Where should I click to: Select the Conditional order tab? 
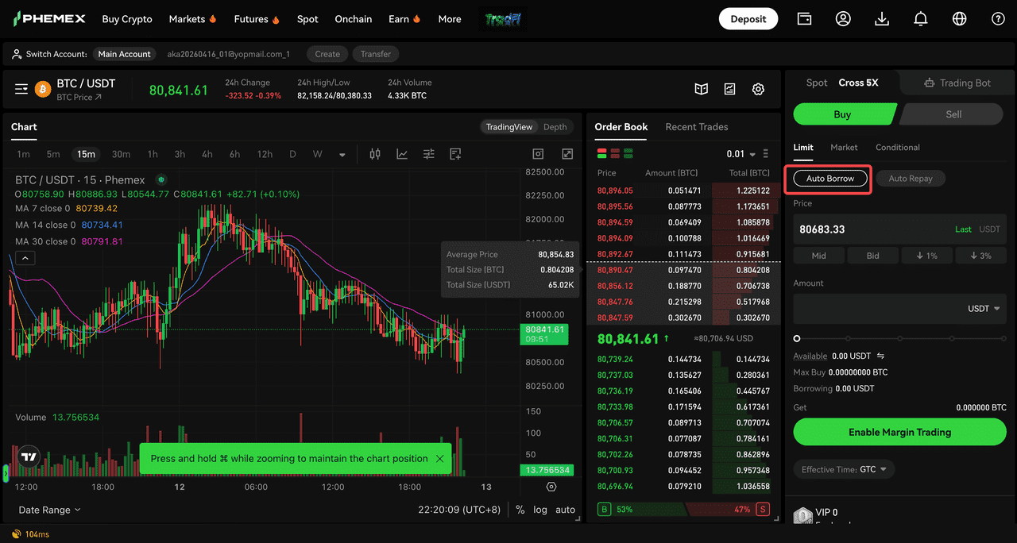[x=898, y=148]
